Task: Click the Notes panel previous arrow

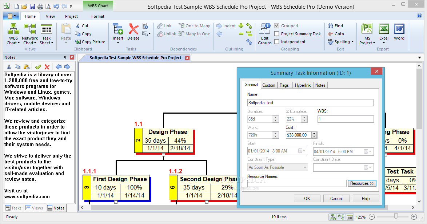Action: point(59,66)
